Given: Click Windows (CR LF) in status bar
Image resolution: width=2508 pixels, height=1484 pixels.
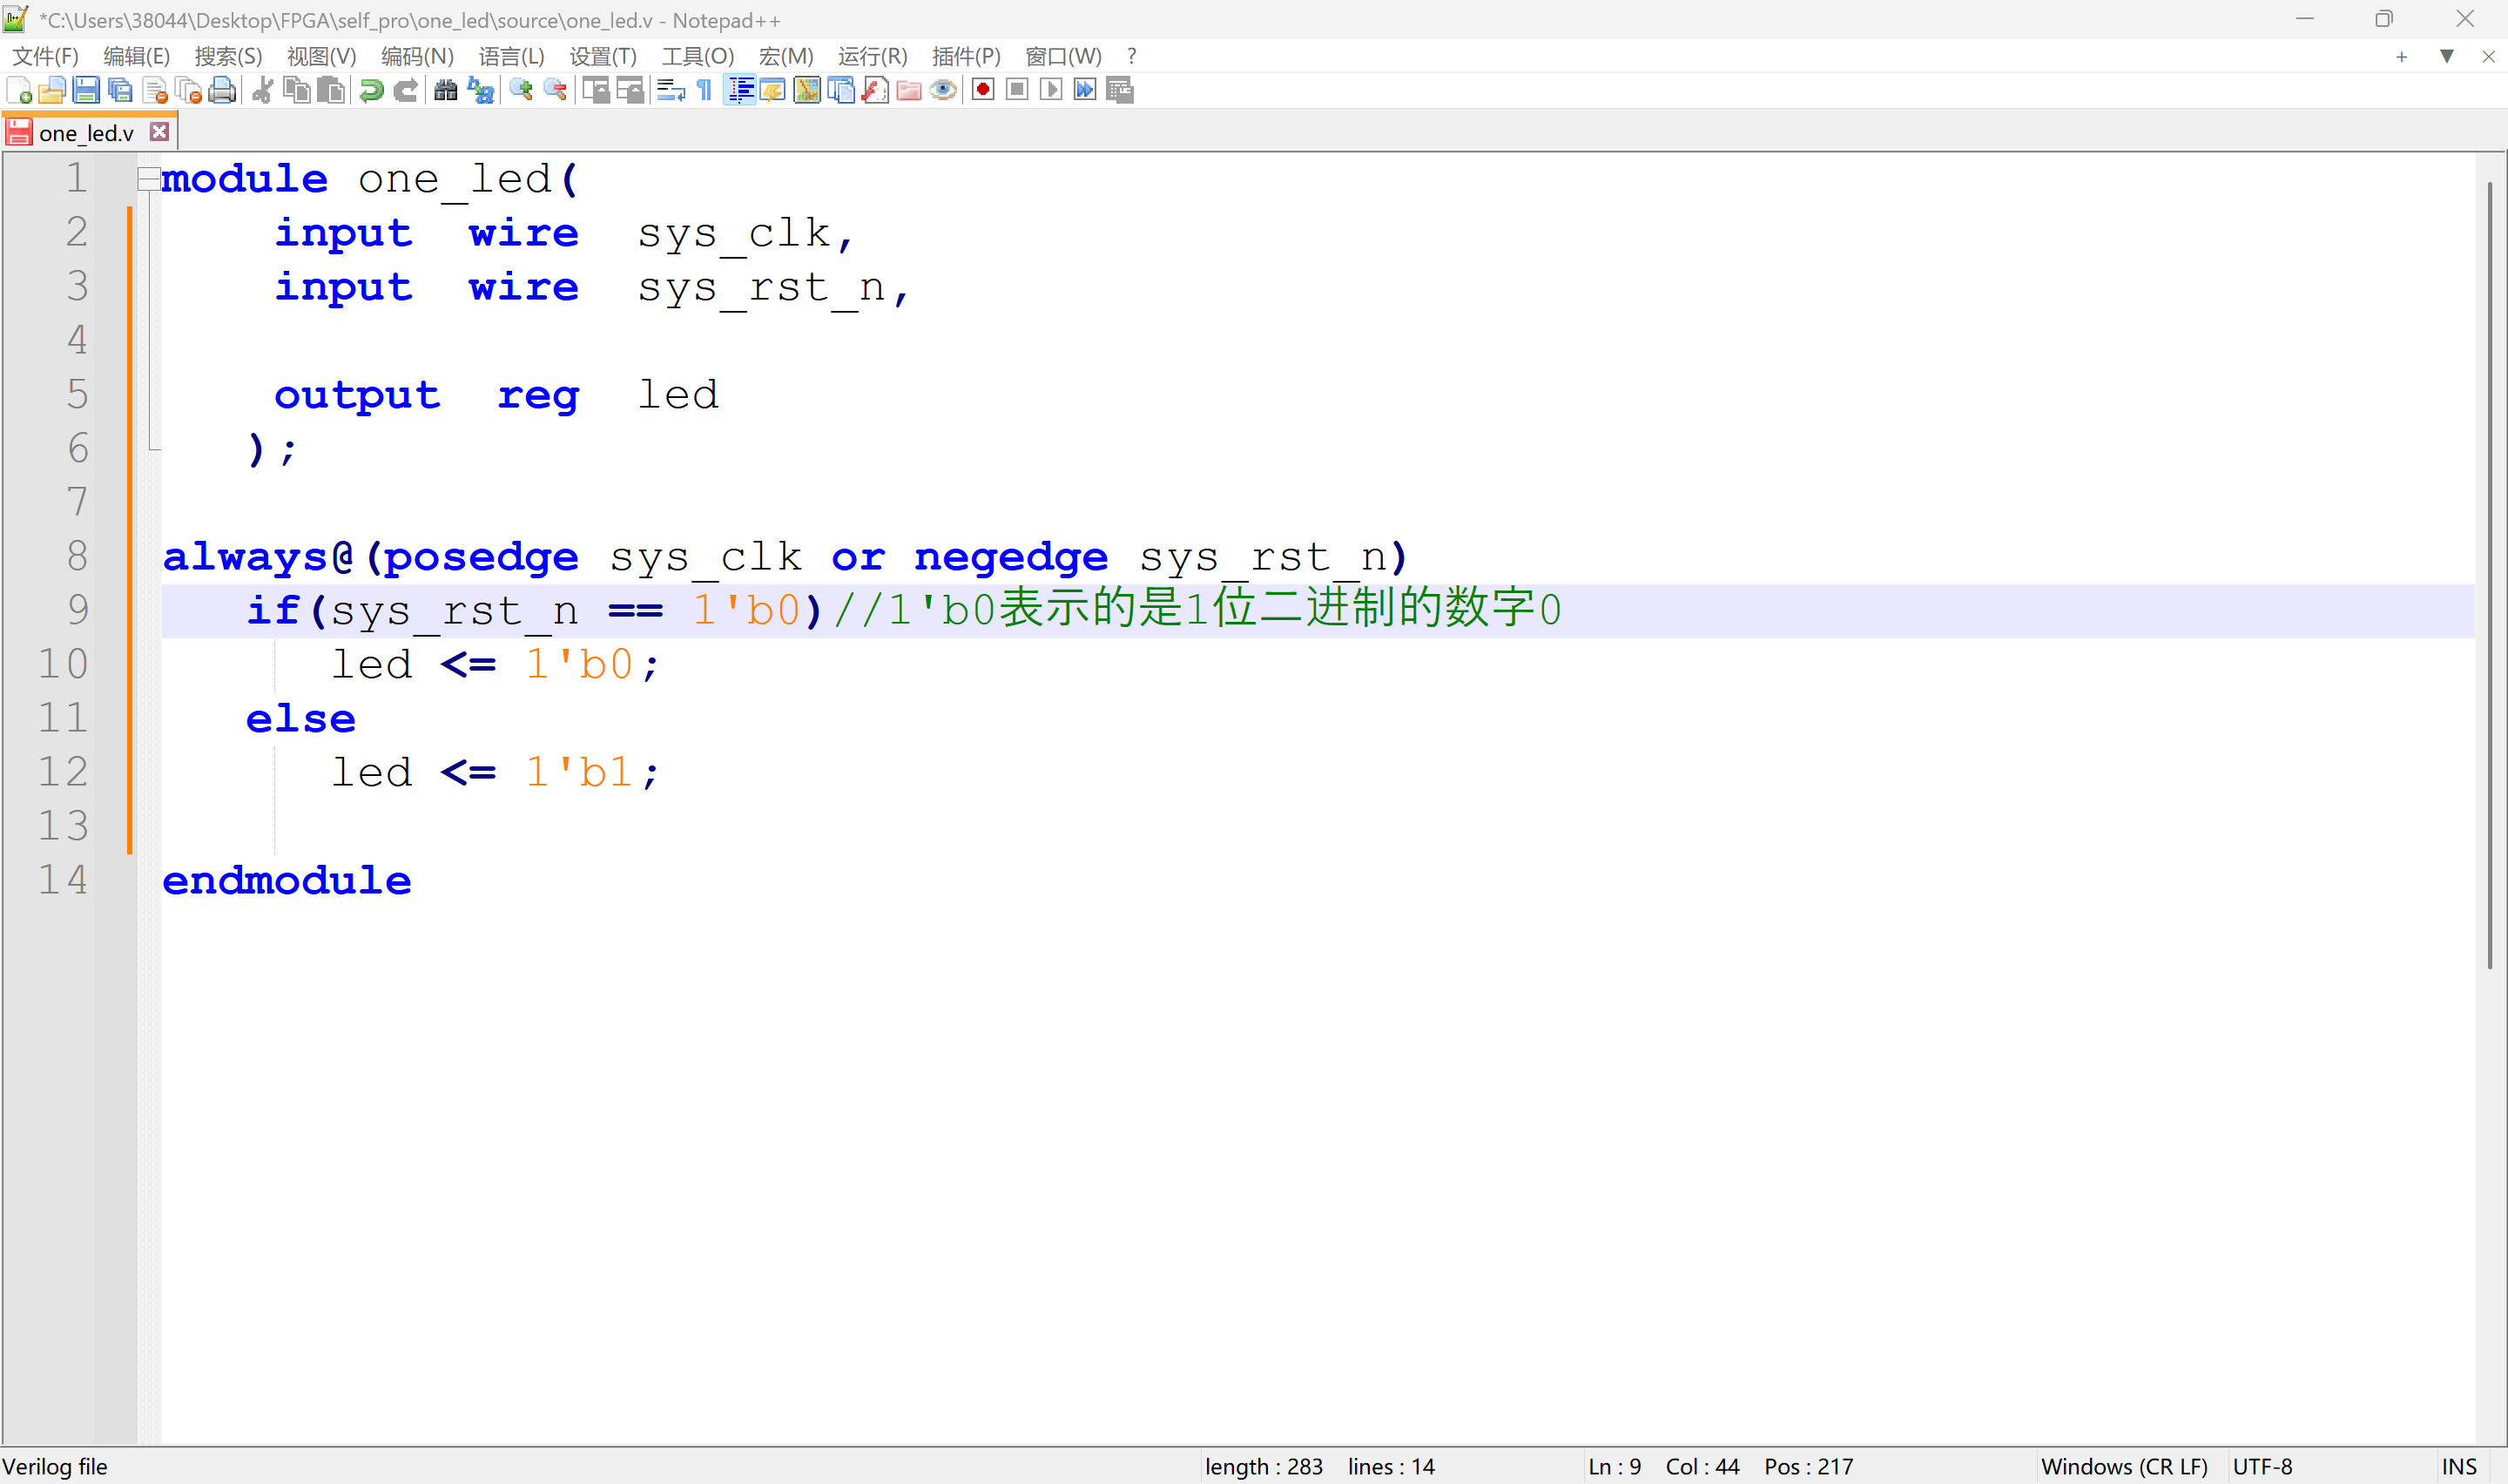Looking at the screenshot, I should 2123,1466.
